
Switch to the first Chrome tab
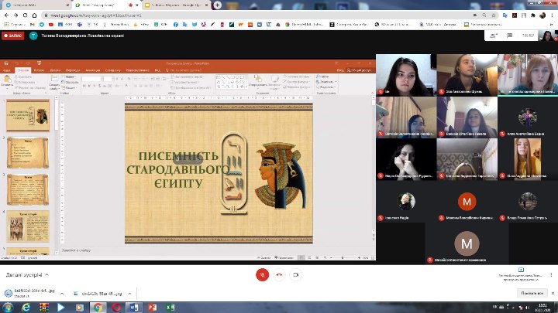pos(35,4)
